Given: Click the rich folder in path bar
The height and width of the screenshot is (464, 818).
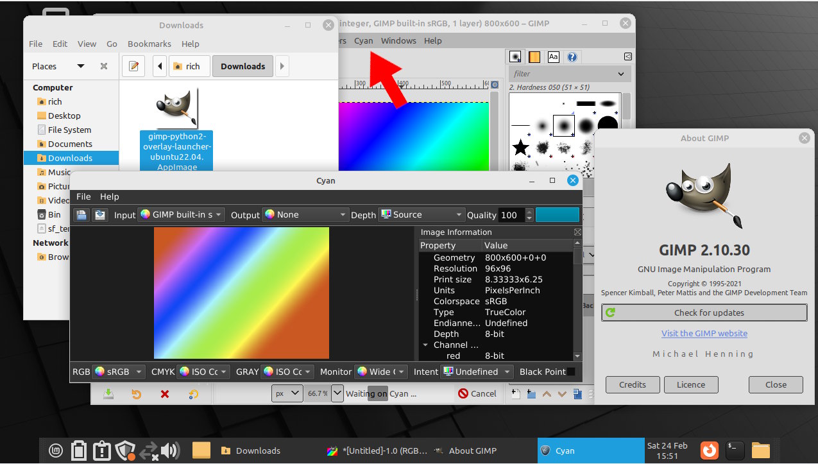Looking at the screenshot, I should 188,66.
